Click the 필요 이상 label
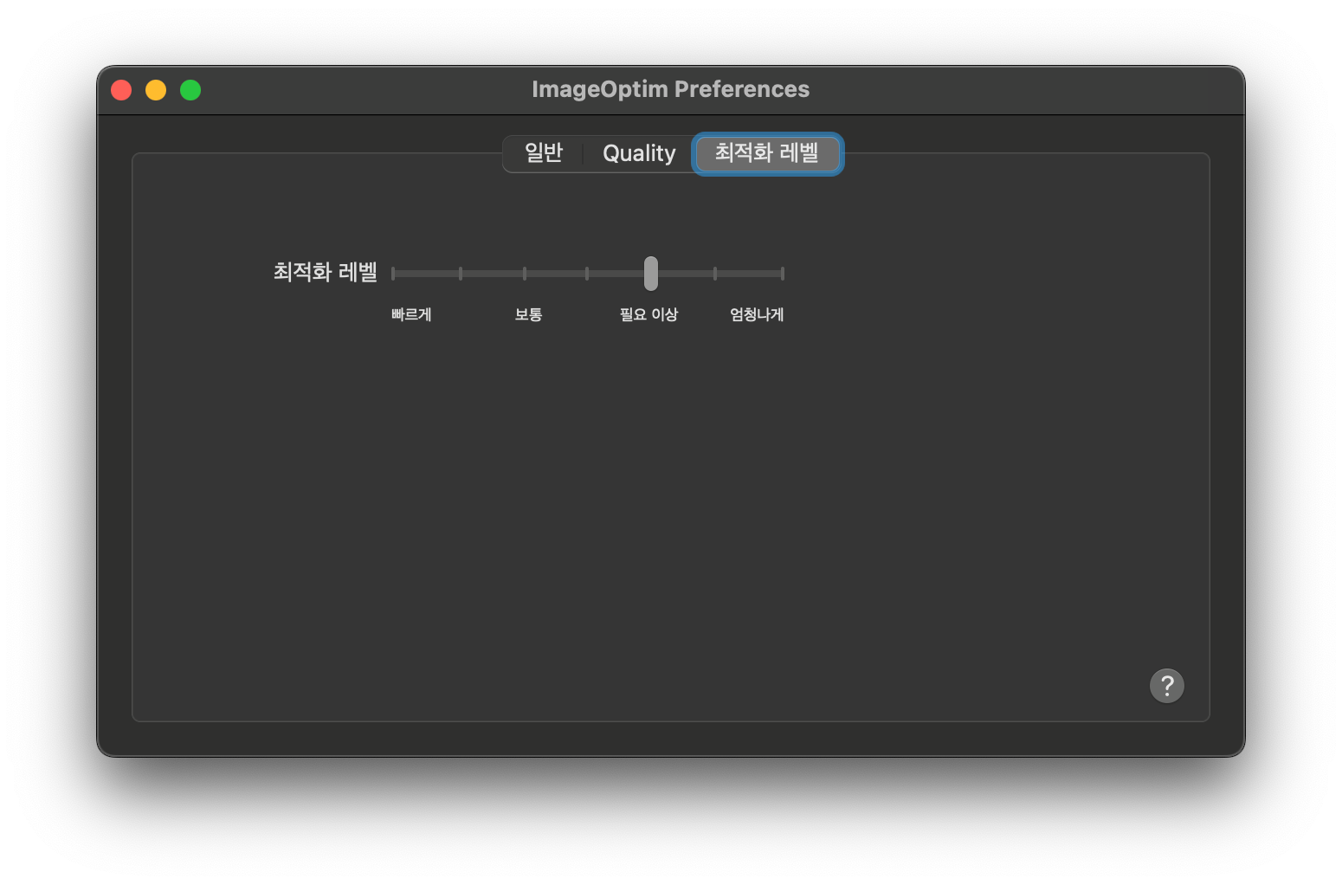 (x=648, y=314)
